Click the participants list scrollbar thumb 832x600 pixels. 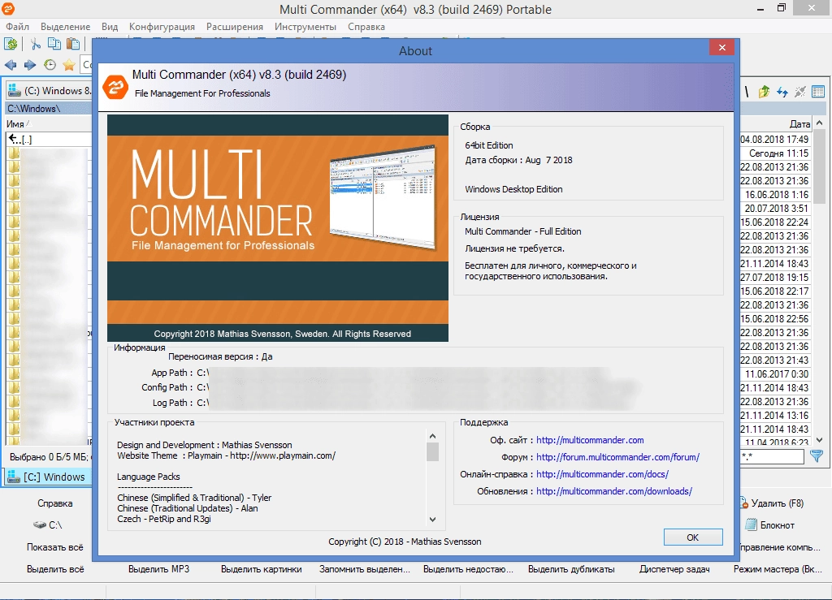[432, 451]
